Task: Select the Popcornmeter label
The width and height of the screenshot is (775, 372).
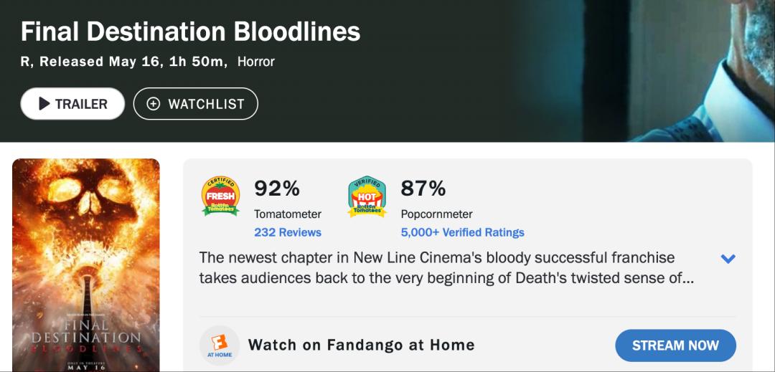Action: pos(436,214)
